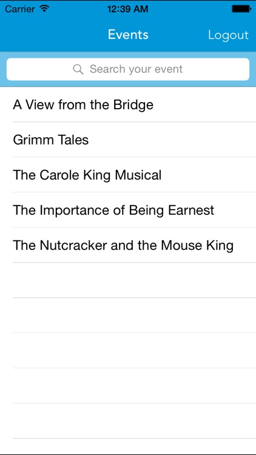This screenshot has height=455, width=256.
Task: Tap the second empty row under the events
Action: [x=128, y=315]
